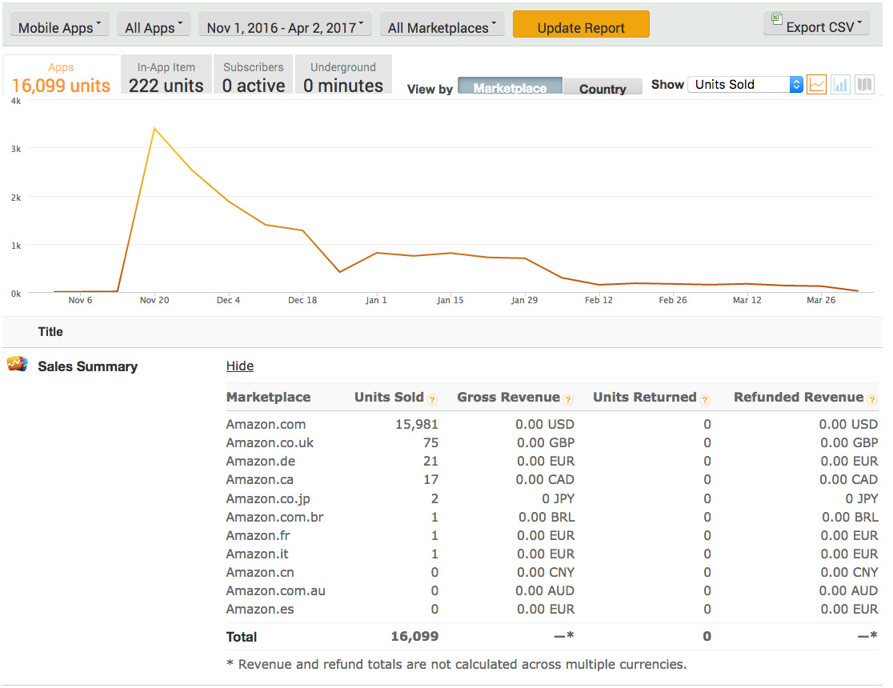Click the Amazon.cn marketplace row
This screenshot has width=893, height=688.
(552, 572)
